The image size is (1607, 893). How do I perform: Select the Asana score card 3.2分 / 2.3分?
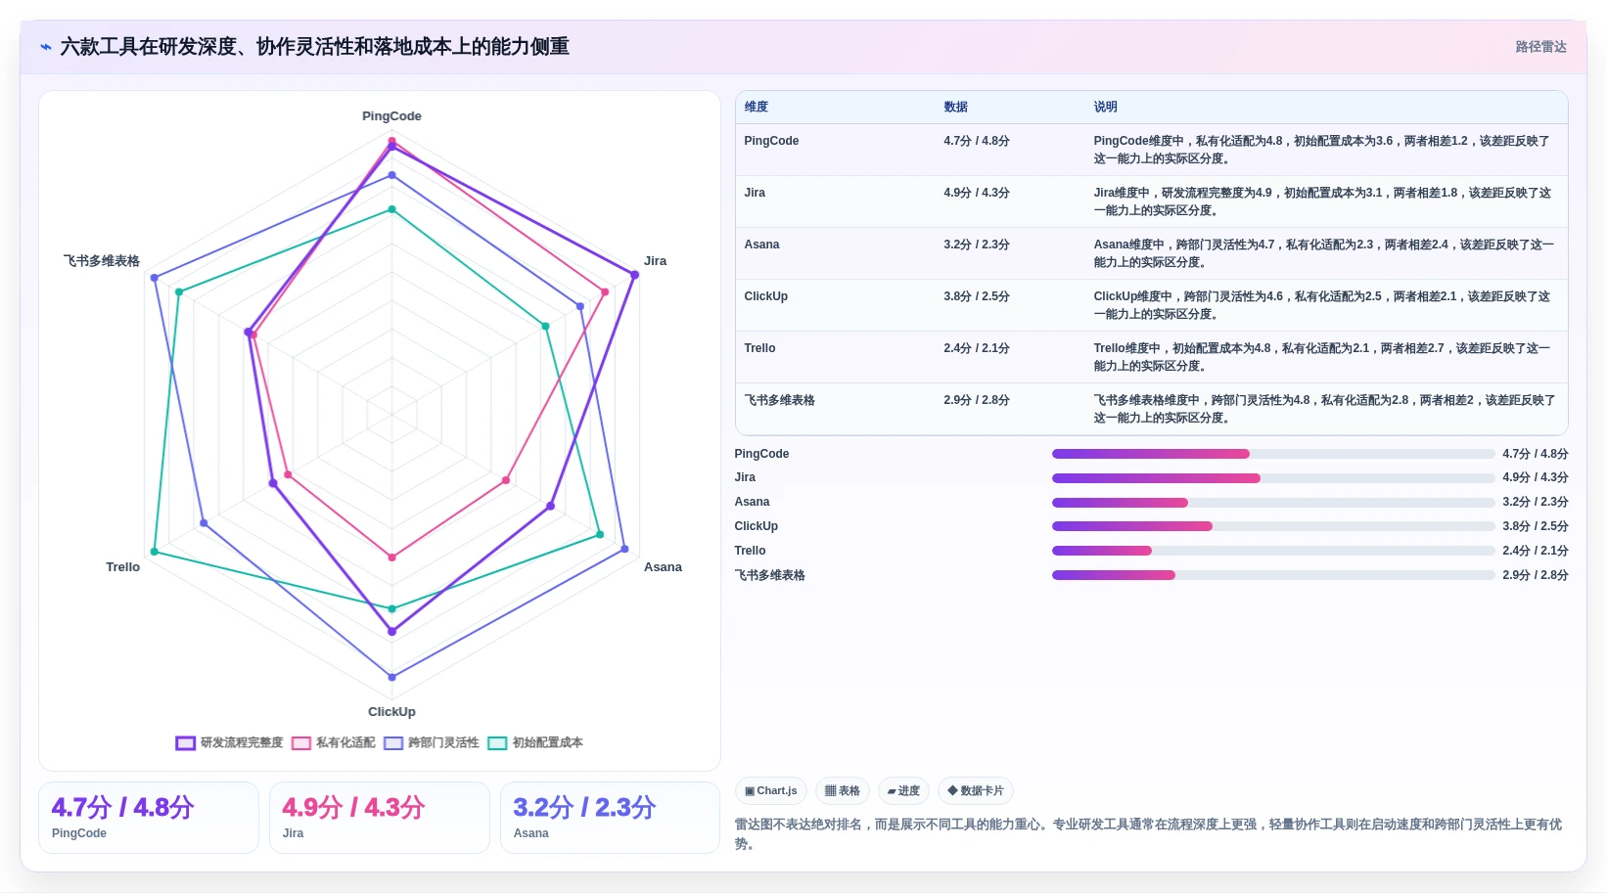(x=610, y=818)
